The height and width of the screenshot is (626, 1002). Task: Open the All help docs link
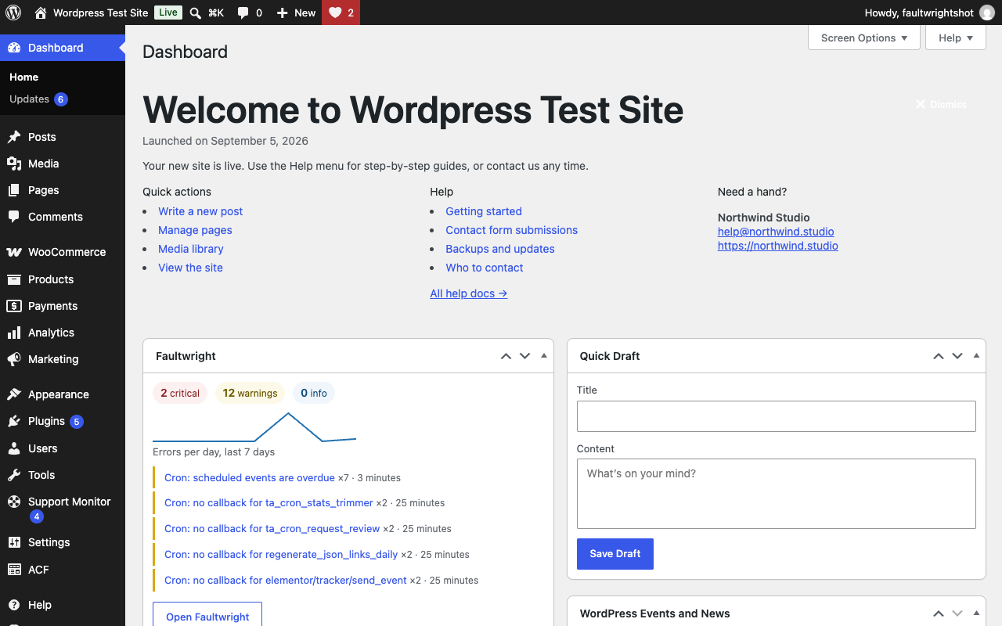[x=469, y=293]
